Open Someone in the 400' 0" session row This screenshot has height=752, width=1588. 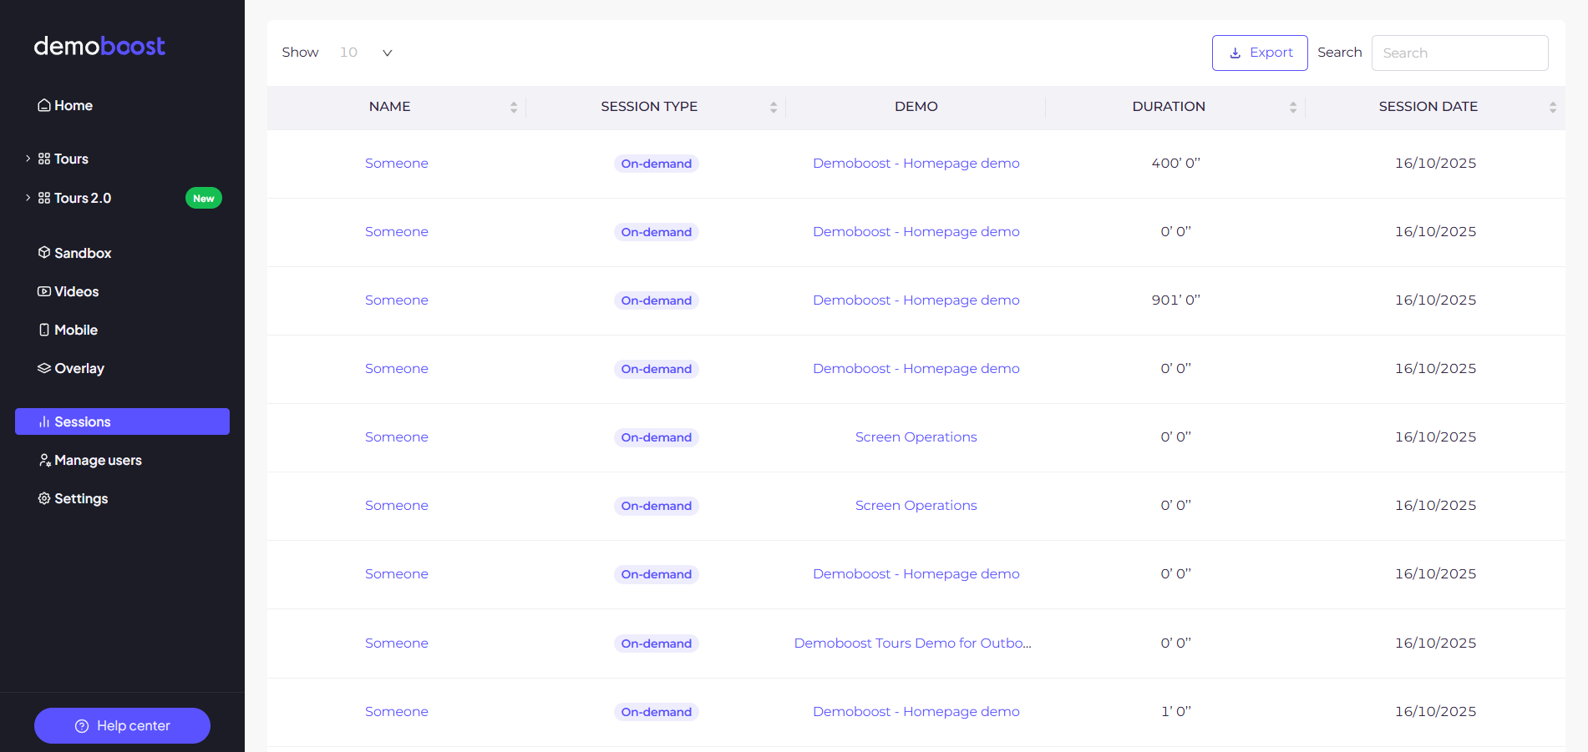pos(397,163)
